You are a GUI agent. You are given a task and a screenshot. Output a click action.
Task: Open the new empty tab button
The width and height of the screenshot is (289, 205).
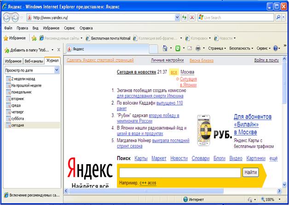[x=153, y=49]
